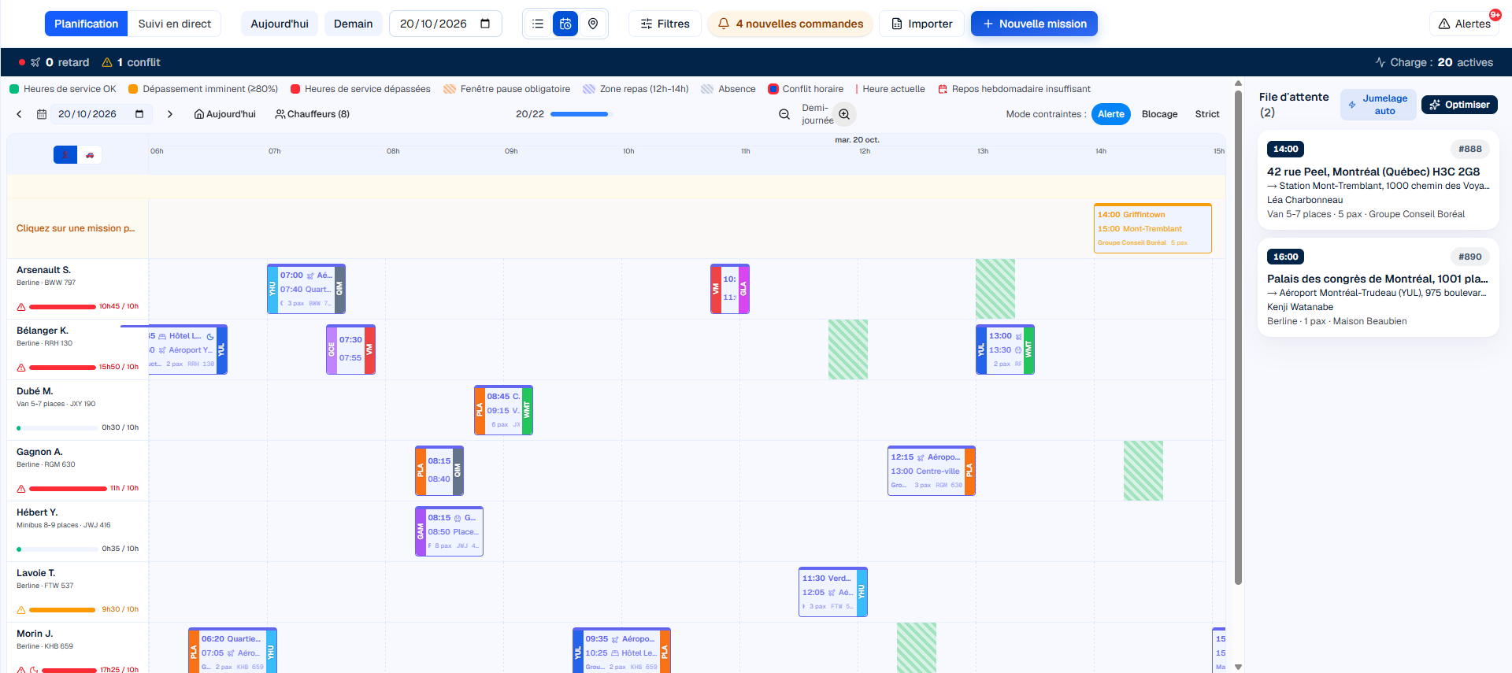This screenshot has width=1512, height=673.
Task: Enable Jumelage auto
Action: point(1378,105)
